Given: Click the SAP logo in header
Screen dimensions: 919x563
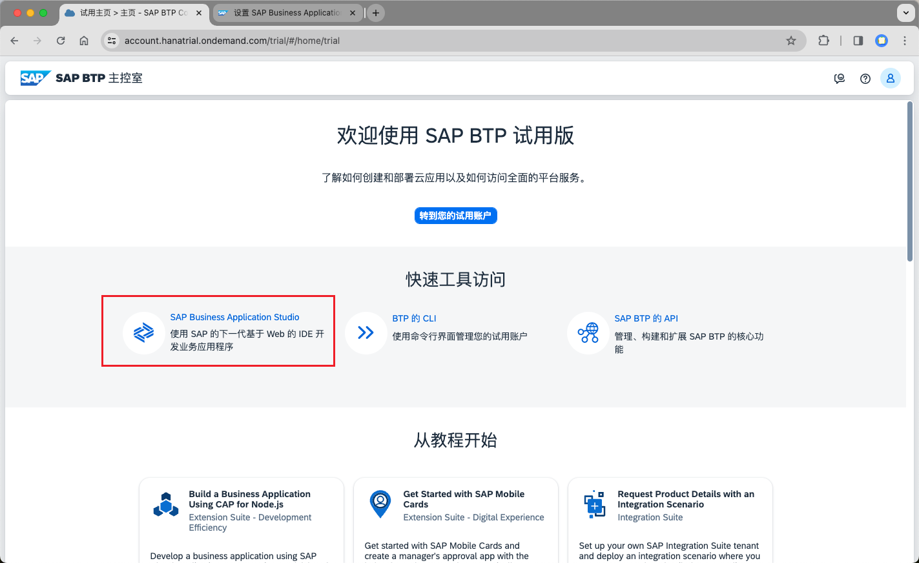Looking at the screenshot, I should click(x=35, y=78).
